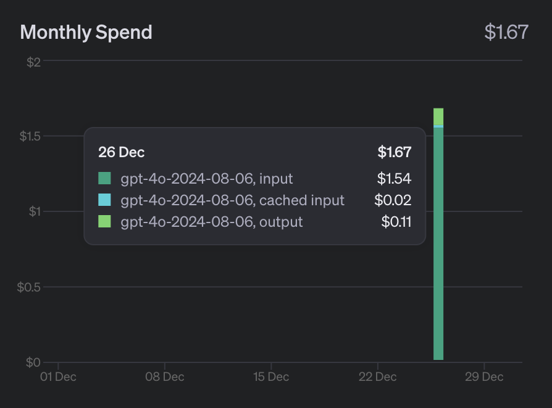
Task: Click the light green output legend swatch
Action: [x=104, y=221]
